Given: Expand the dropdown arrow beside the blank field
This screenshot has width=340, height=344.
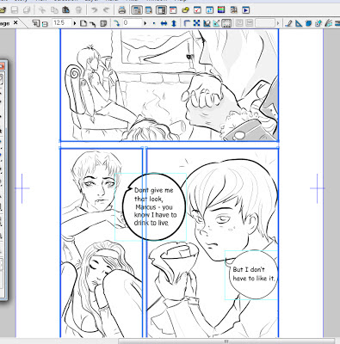Looking at the screenshot, I should pos(278,23).
